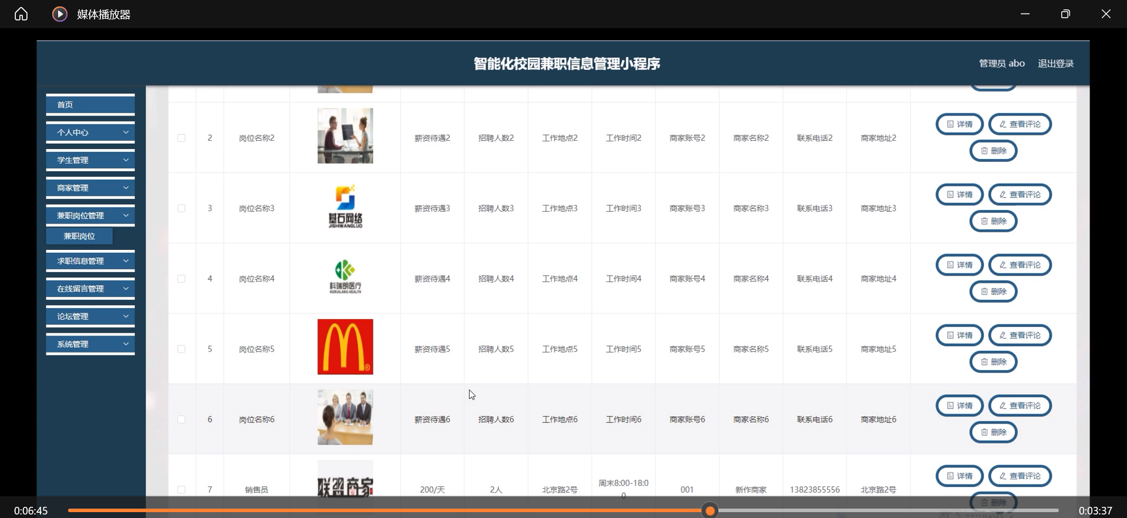The height and width of the screenshot is (518, 1127).
Task: Restore the media player window size
Action: [1065, 14]
